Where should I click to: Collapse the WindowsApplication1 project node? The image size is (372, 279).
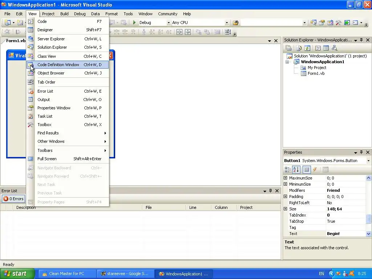(x=287, y=62)
